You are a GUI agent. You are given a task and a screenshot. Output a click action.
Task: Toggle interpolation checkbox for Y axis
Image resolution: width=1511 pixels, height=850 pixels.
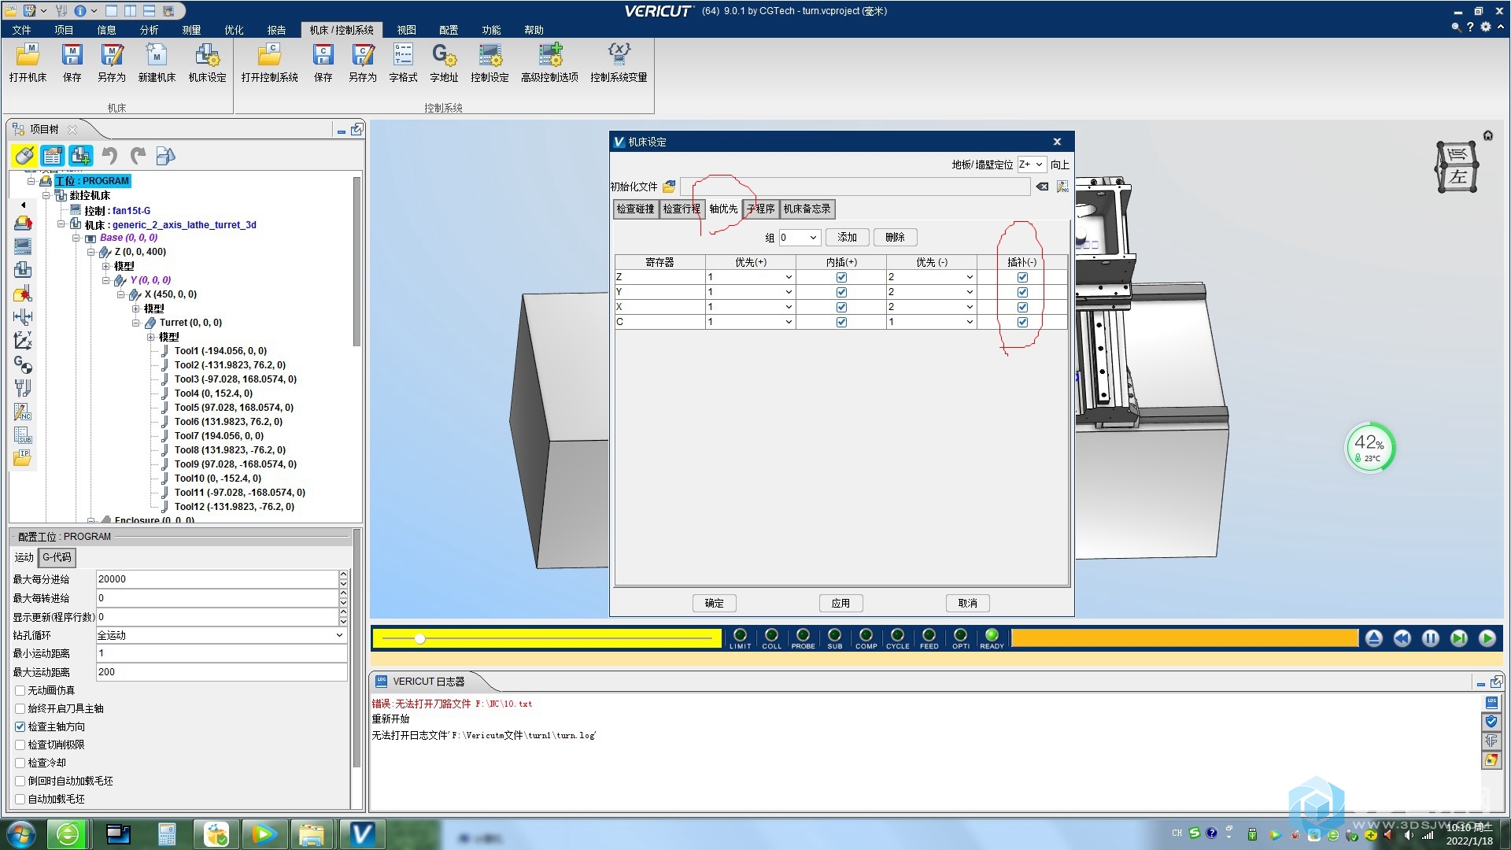1021,292
